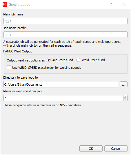
Task: Click the red application logo in title bar
Action: [5, 4]
